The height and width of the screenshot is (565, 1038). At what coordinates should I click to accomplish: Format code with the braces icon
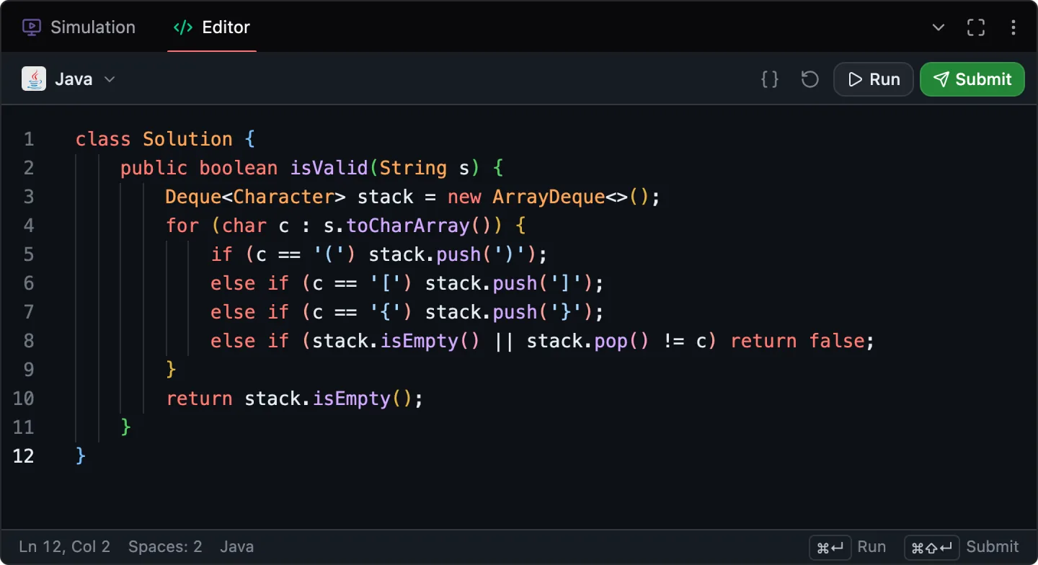tap(770, 79)
